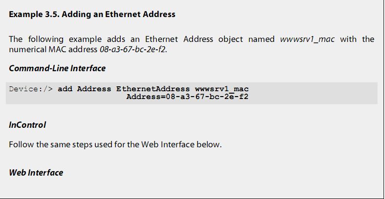
Task: Click the bold word add in the command
Action: click(x=65, y=89)
